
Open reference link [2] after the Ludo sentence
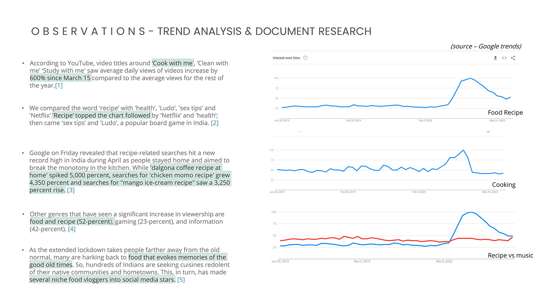[x=214, y=123]
